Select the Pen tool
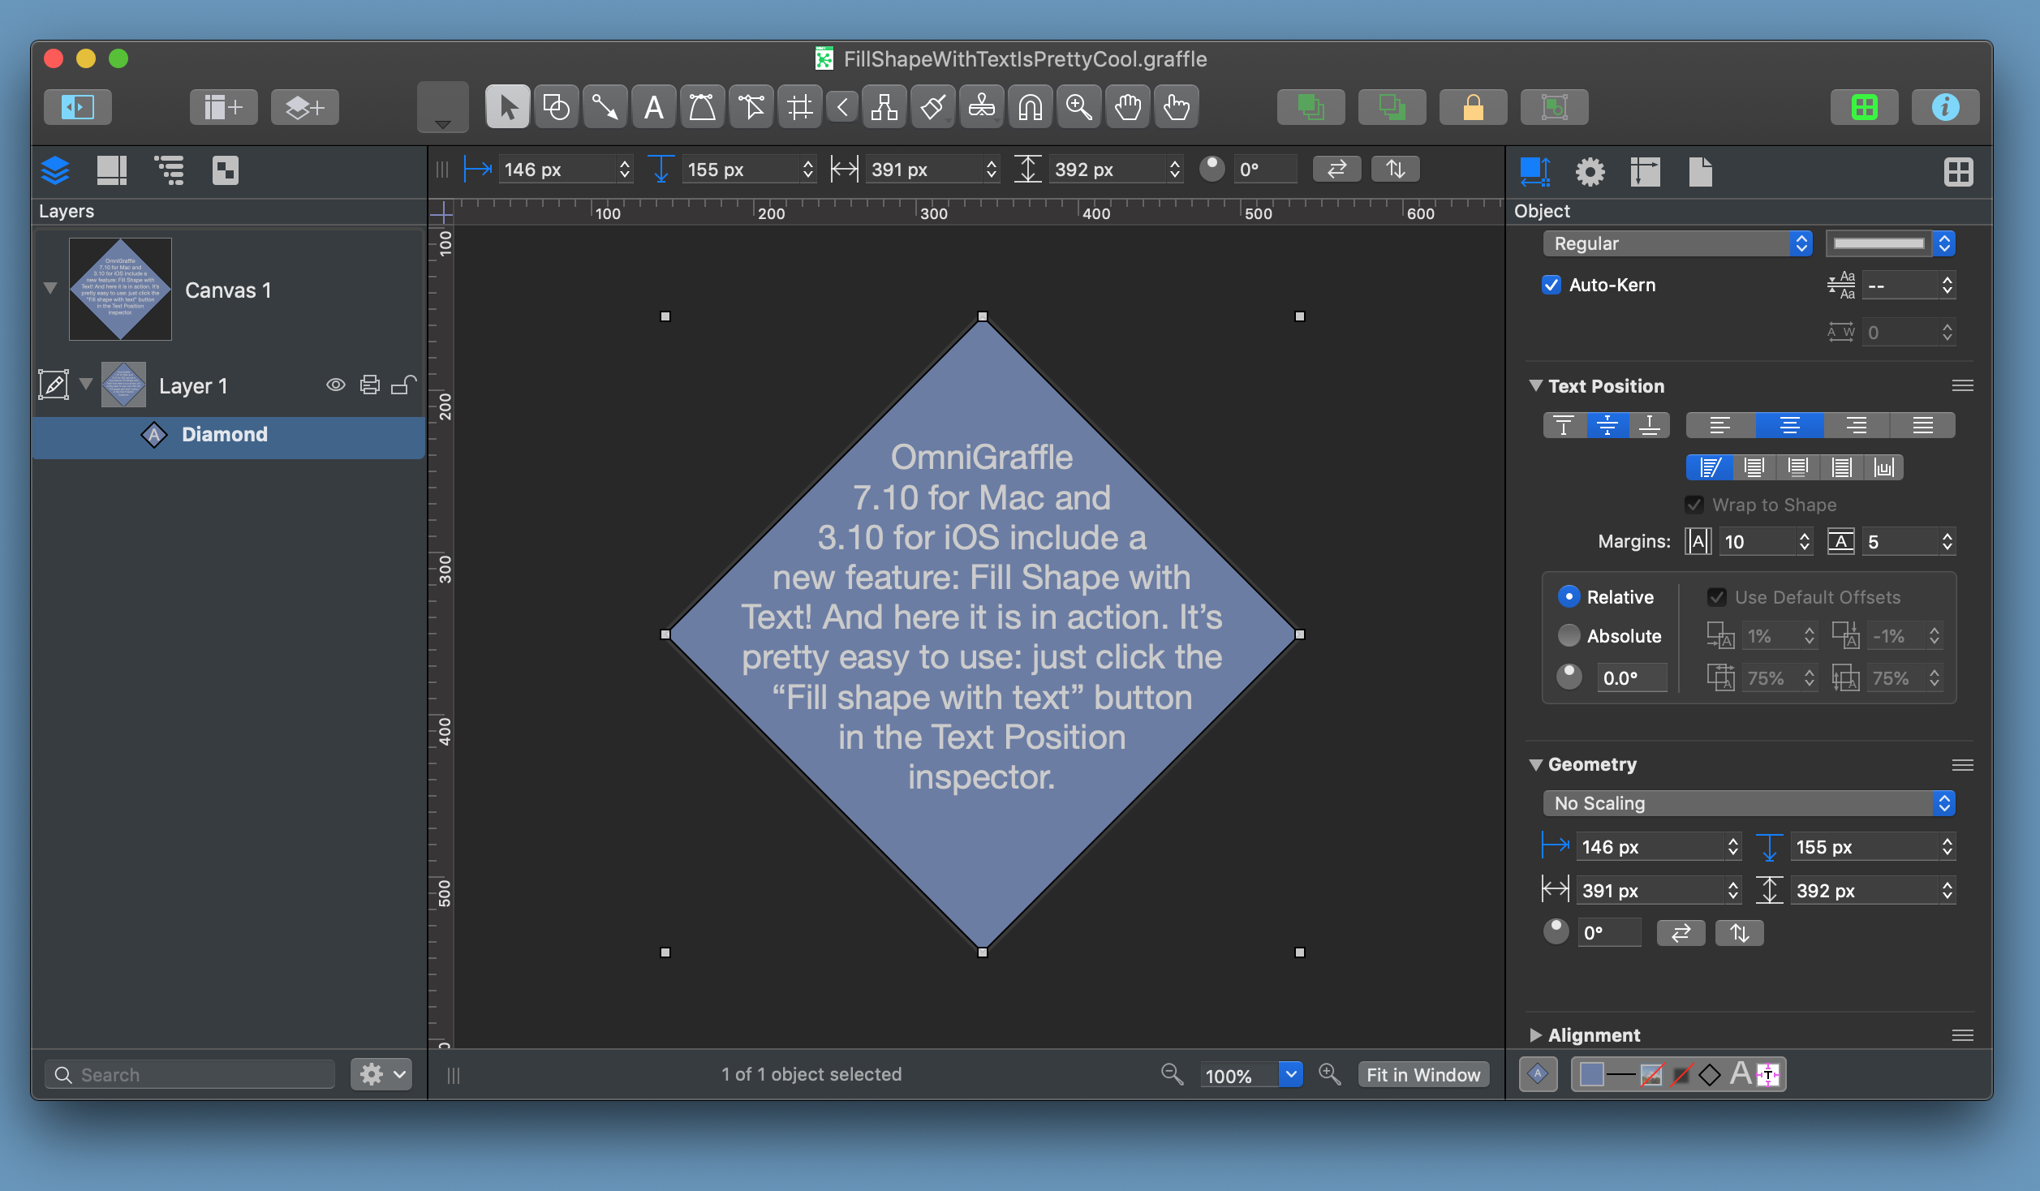The width and height of the screenshot is (2040, 1191). point(703,107)
